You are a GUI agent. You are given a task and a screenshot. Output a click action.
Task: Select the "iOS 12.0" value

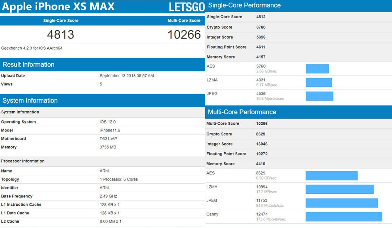108,122
